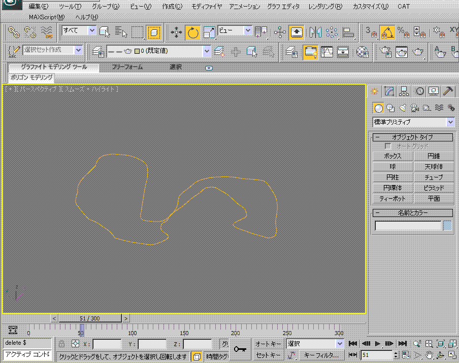The image size is (459, 363).
Task: Click the ティーポット primitive button
Action: [x=392, y=199]
